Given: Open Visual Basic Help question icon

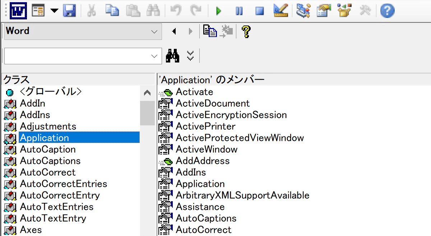Looking at the screenshot, I should (387, 11).
